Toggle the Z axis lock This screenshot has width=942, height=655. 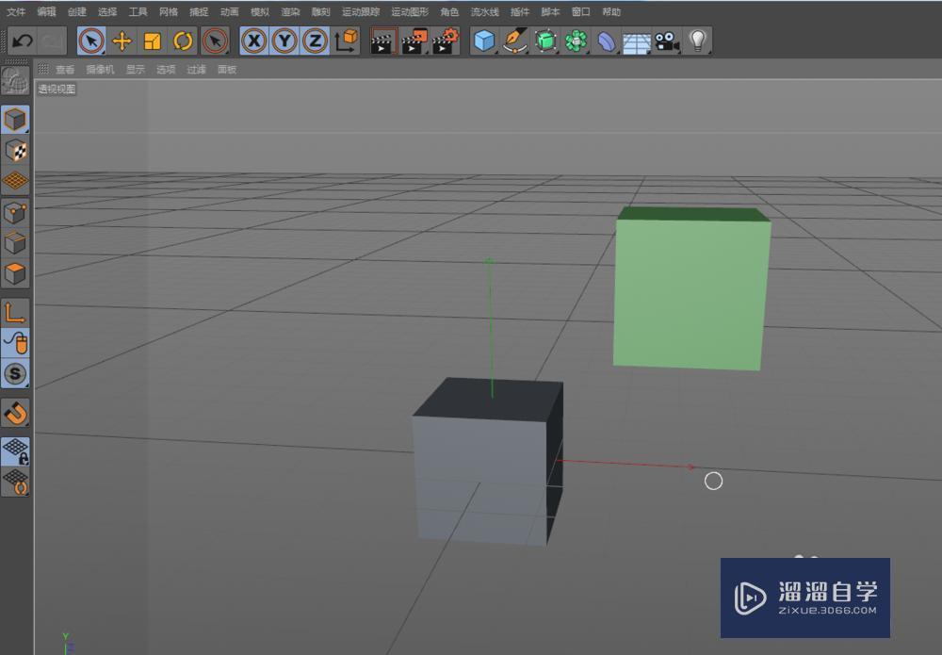tap(313, 40)
